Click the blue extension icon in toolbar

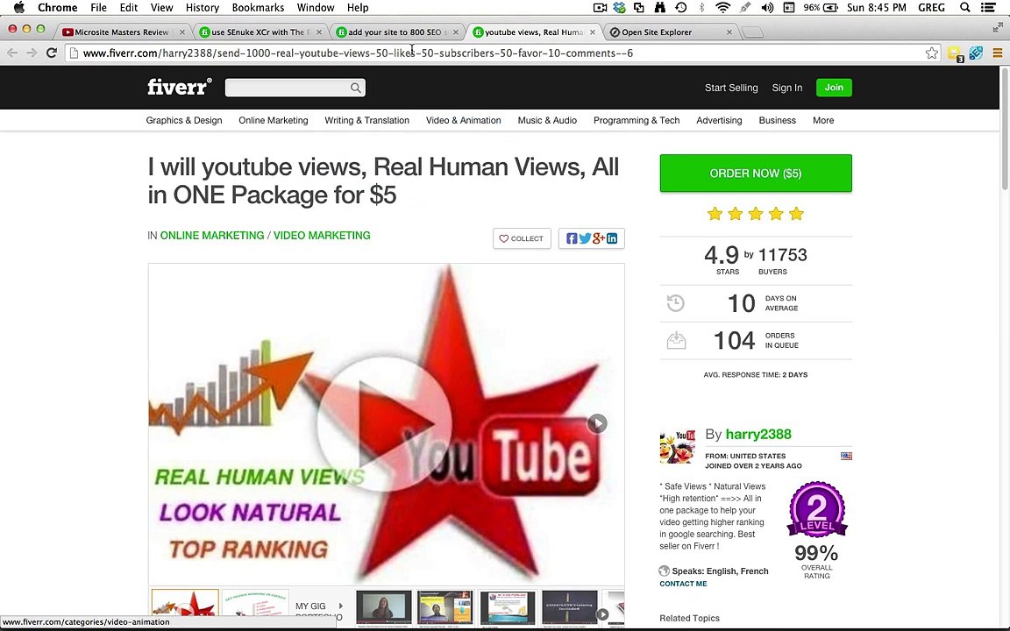coord(976,53)
